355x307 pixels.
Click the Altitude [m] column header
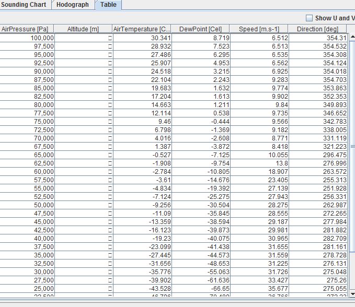point(83,29)
